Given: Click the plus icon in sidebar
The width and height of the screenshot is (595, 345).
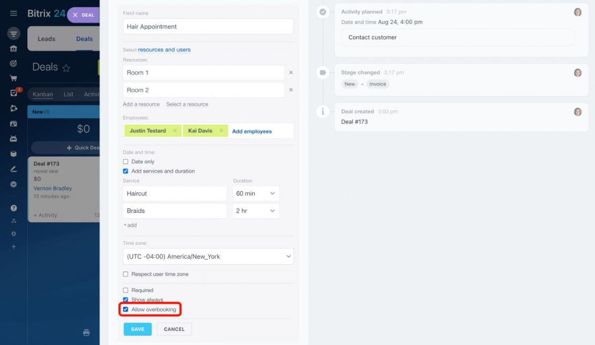Looking at the screenshot, I should point(13,247).
